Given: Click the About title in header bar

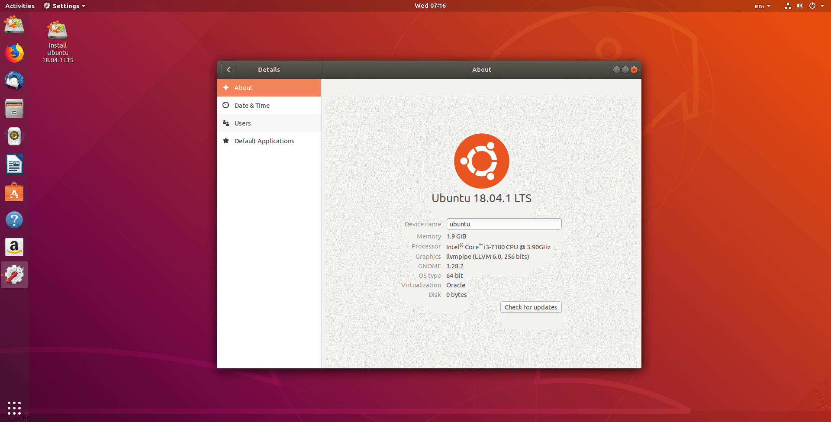Looking at the screenshot, I should 482,70.
